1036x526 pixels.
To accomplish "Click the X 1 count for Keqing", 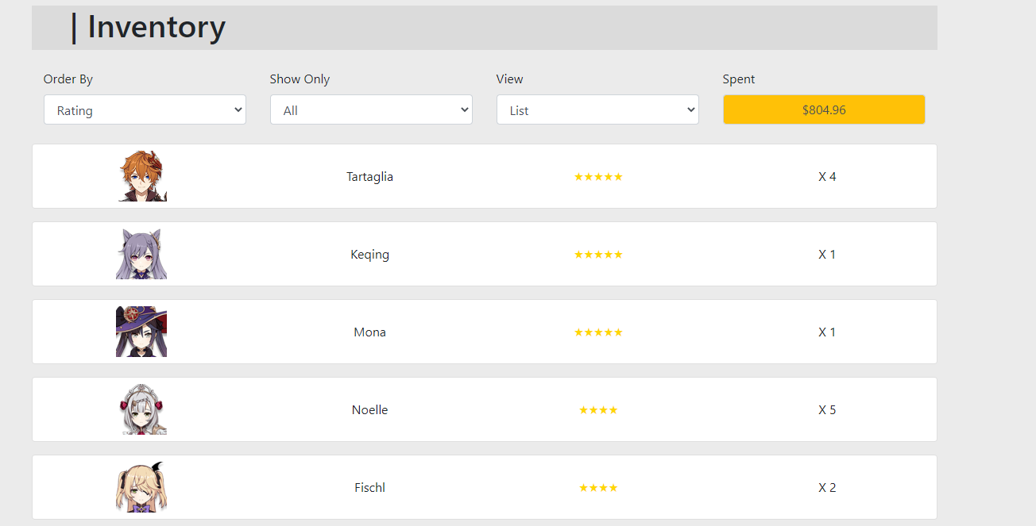I will [x=827, y=255].
